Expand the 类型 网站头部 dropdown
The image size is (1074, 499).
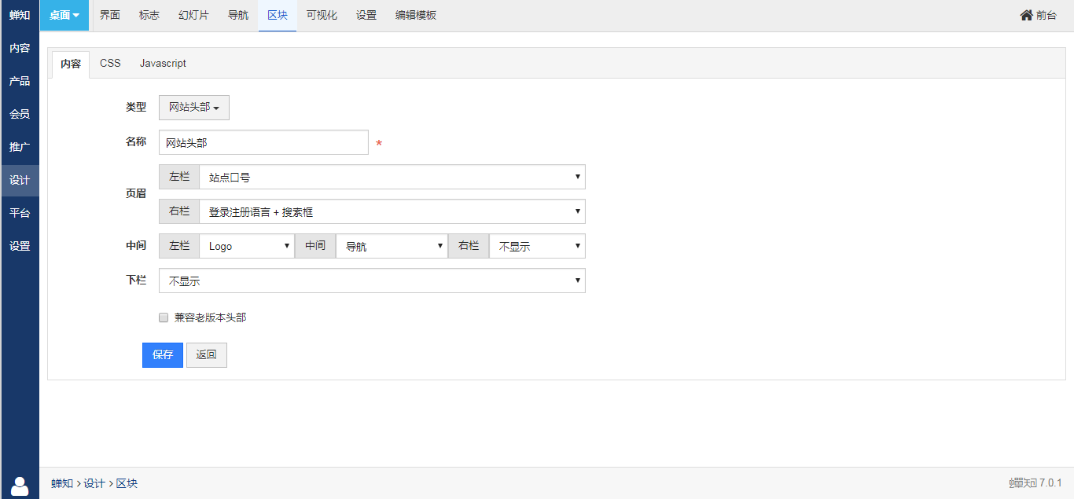(194, 108)
